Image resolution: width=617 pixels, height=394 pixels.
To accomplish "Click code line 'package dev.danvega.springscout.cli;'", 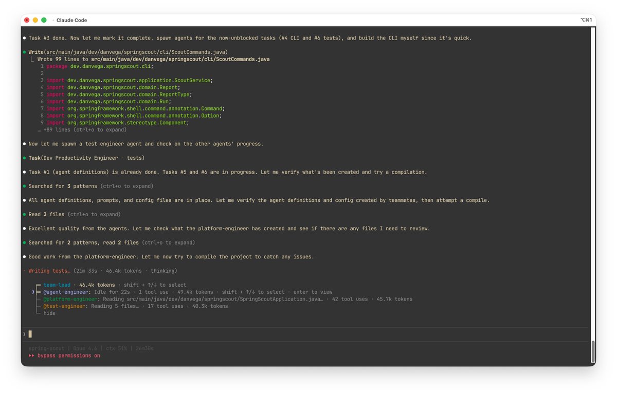I will (x=100, y=66).
